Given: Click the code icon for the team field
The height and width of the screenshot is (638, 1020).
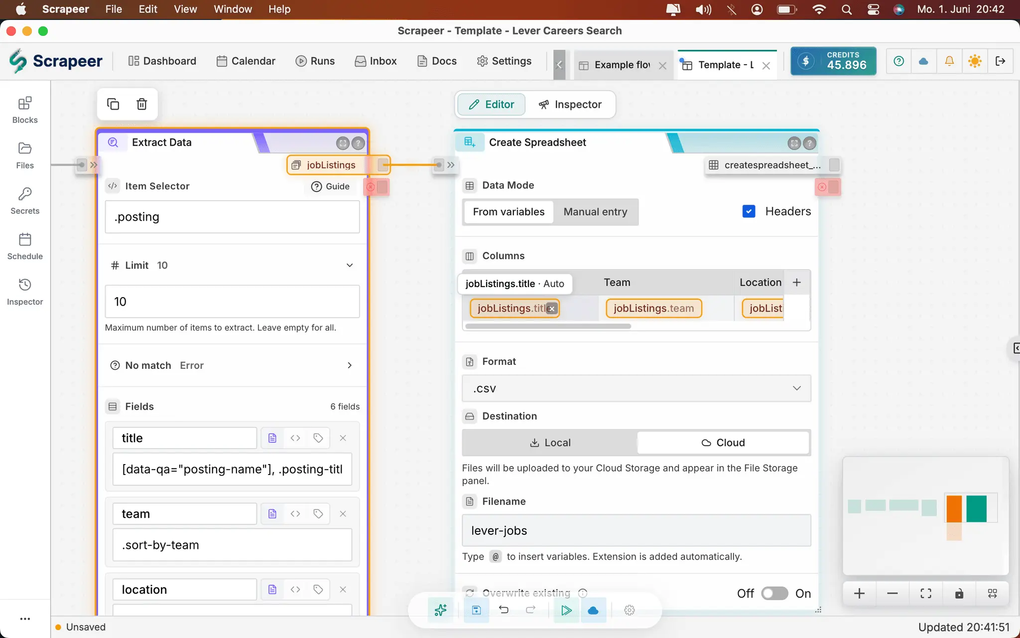Looking at the screenshot, I should coord(295,513).
